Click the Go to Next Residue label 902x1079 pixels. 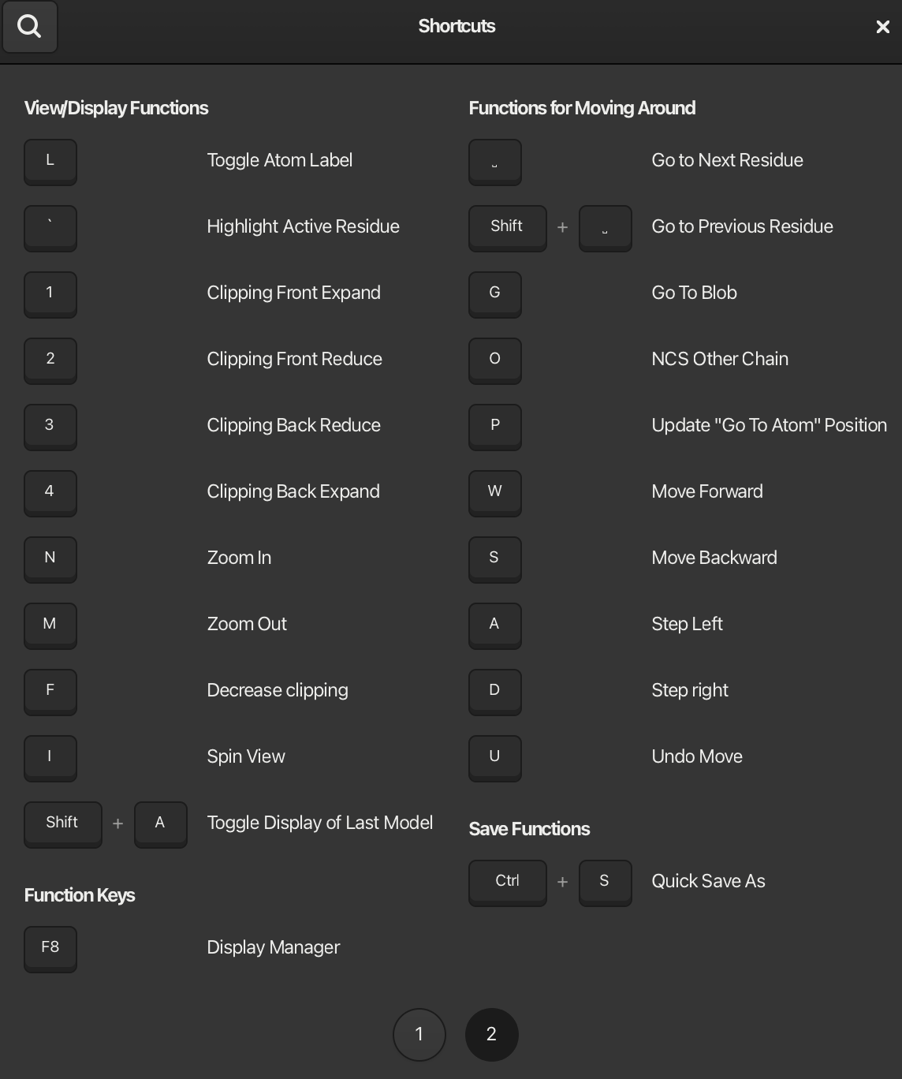[727, 160]
